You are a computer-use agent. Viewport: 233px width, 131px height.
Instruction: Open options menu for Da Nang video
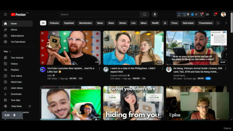tap(226, 68)
